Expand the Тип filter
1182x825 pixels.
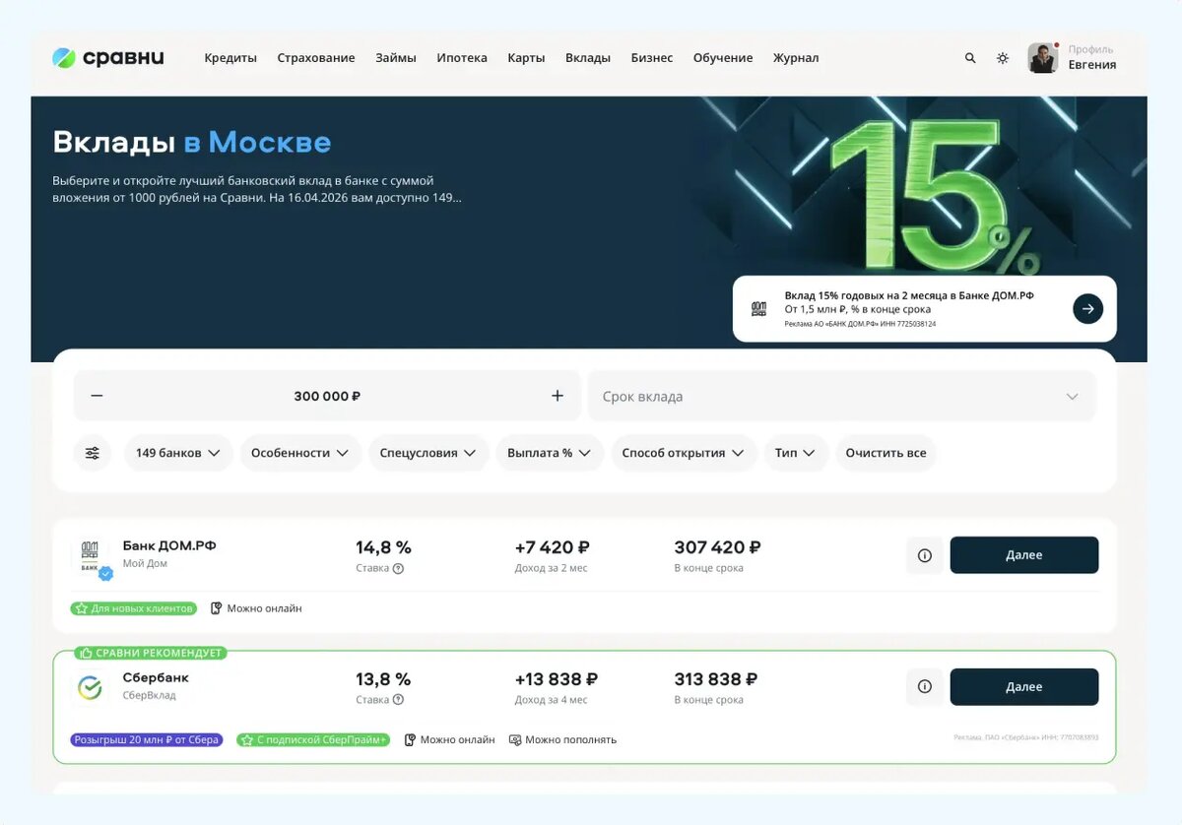[795, 453]
